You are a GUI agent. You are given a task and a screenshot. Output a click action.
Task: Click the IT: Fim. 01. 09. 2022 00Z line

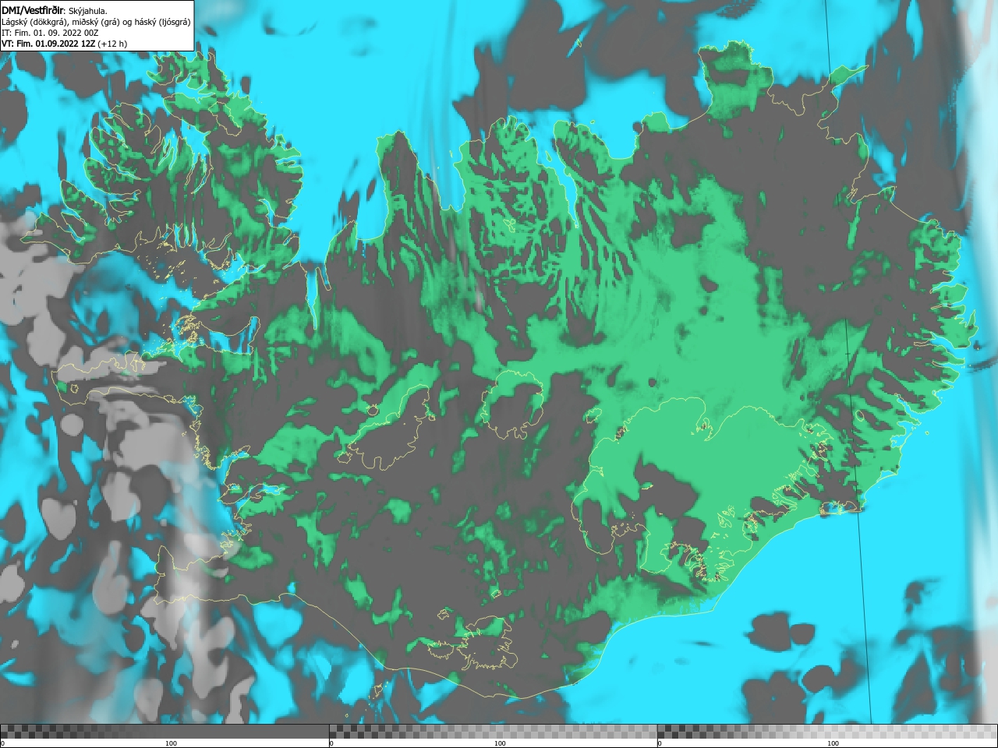pos(50,33)
